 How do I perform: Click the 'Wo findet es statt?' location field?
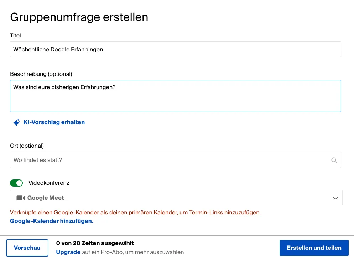point(171,160)
